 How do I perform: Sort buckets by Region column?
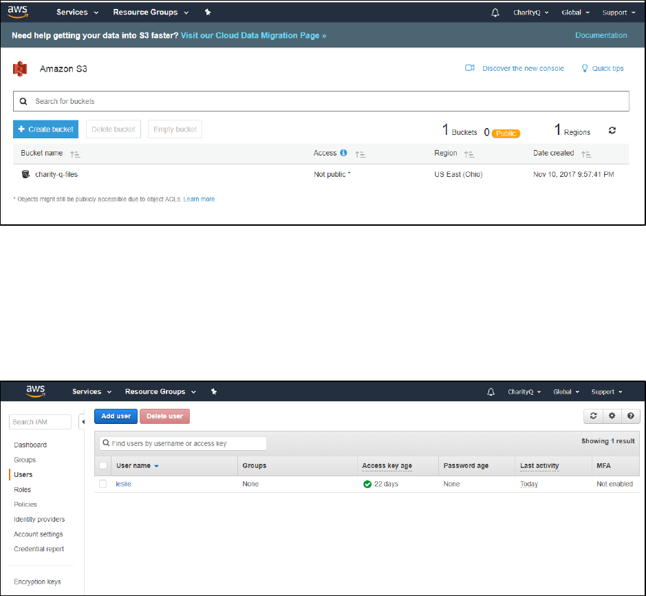tap(469, 154)
